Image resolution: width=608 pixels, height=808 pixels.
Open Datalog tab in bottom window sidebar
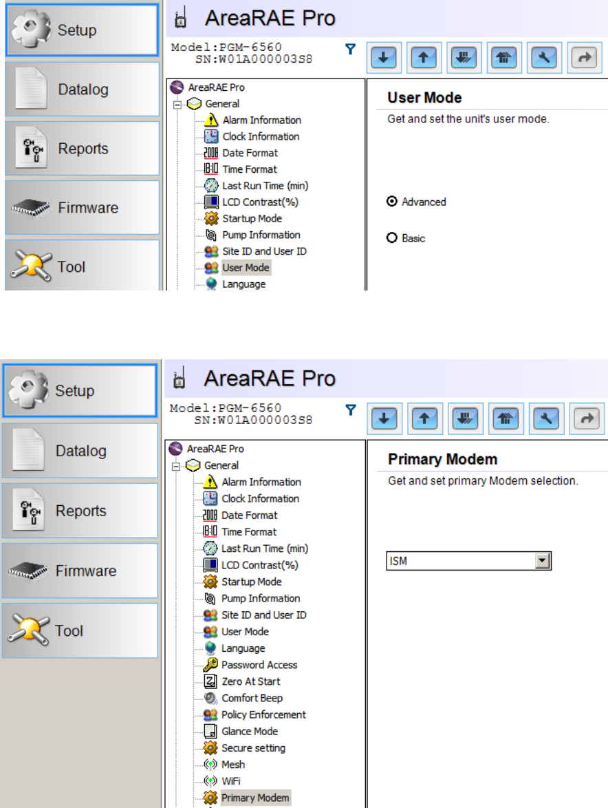[80, 451]
